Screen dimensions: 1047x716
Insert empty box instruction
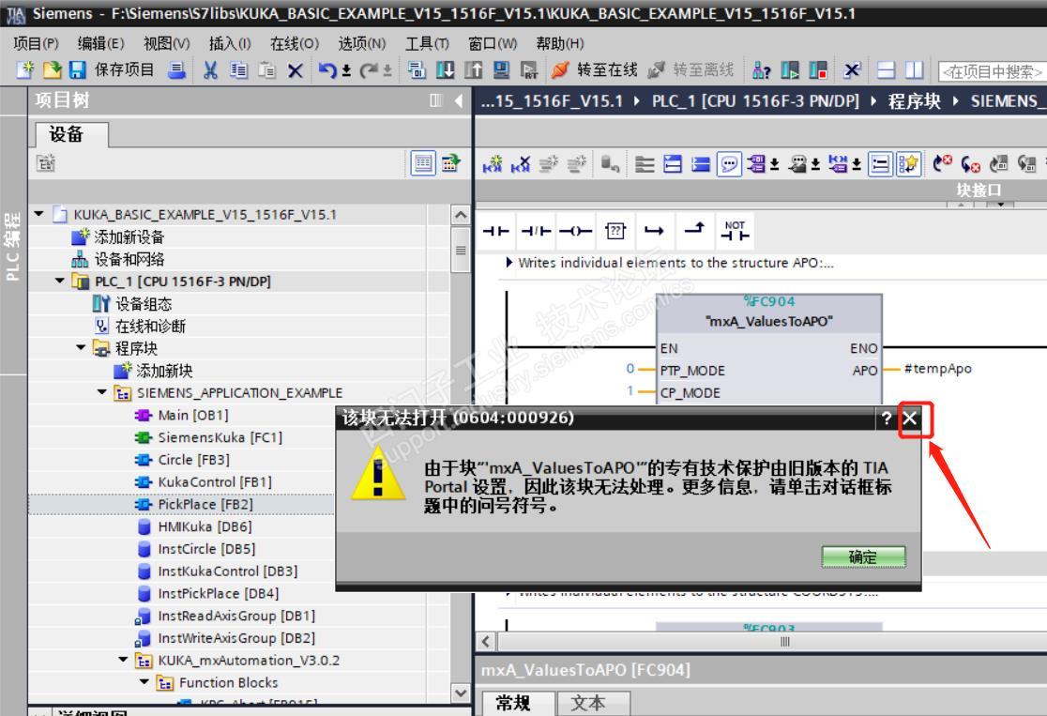coord(615,231)
